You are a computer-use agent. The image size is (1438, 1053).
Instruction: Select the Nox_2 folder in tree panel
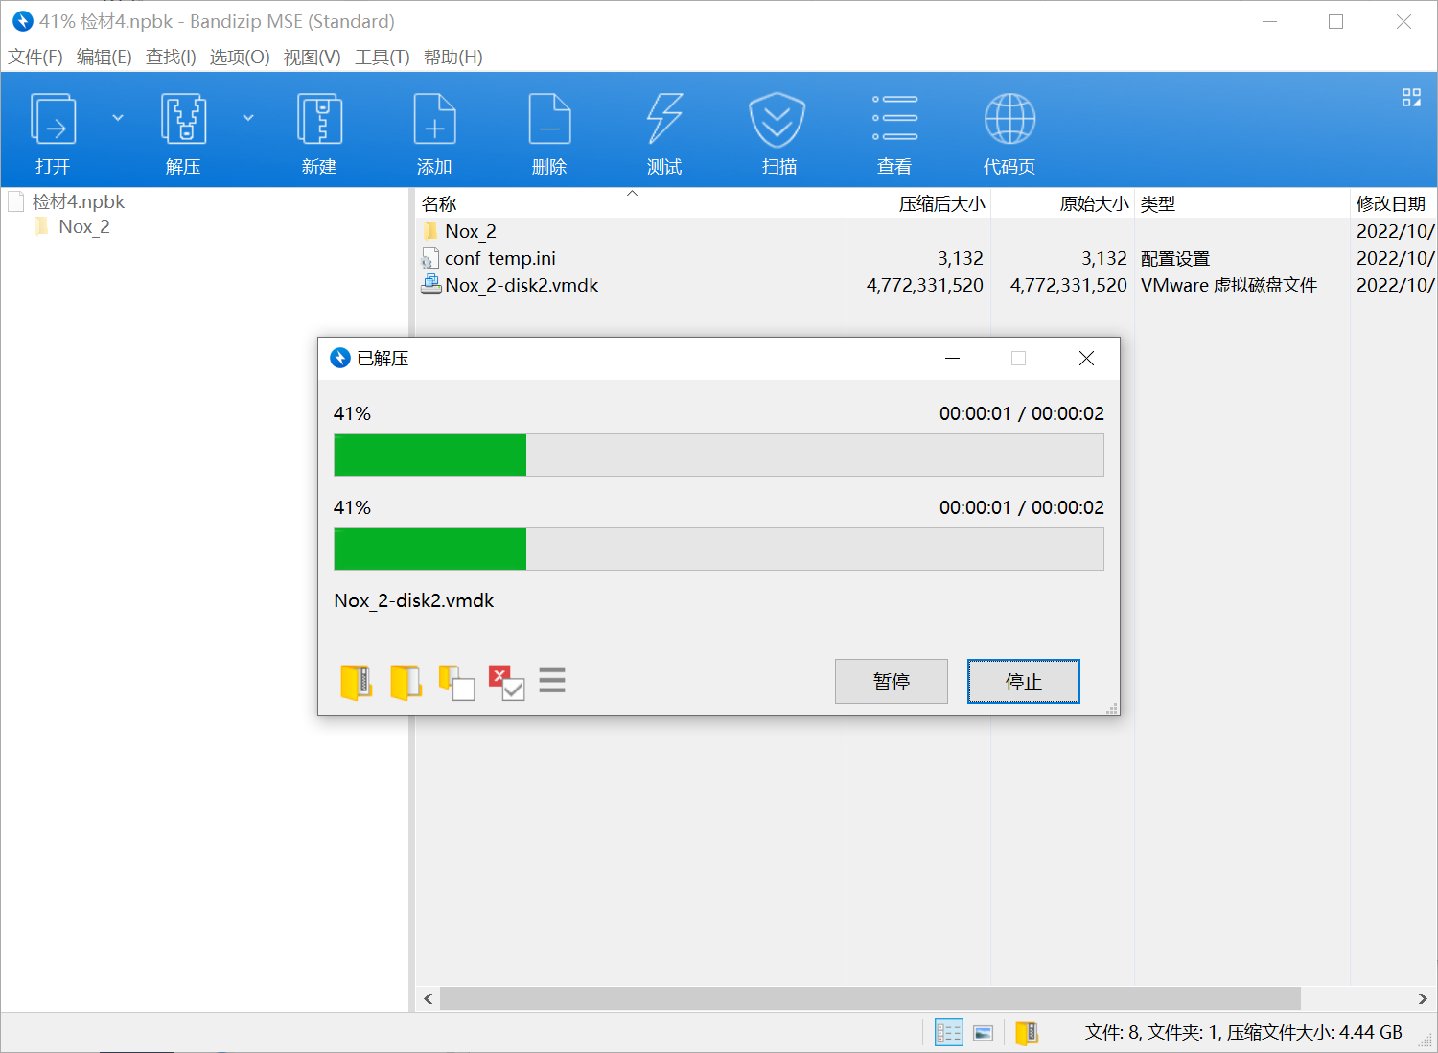coord(84,226)
